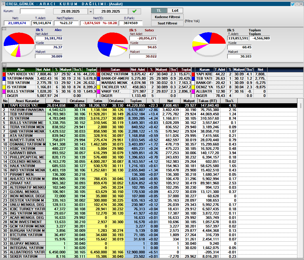Sort main table by Maliyet column header
This screenshot has width=304, height=260.
coord(189,101)
